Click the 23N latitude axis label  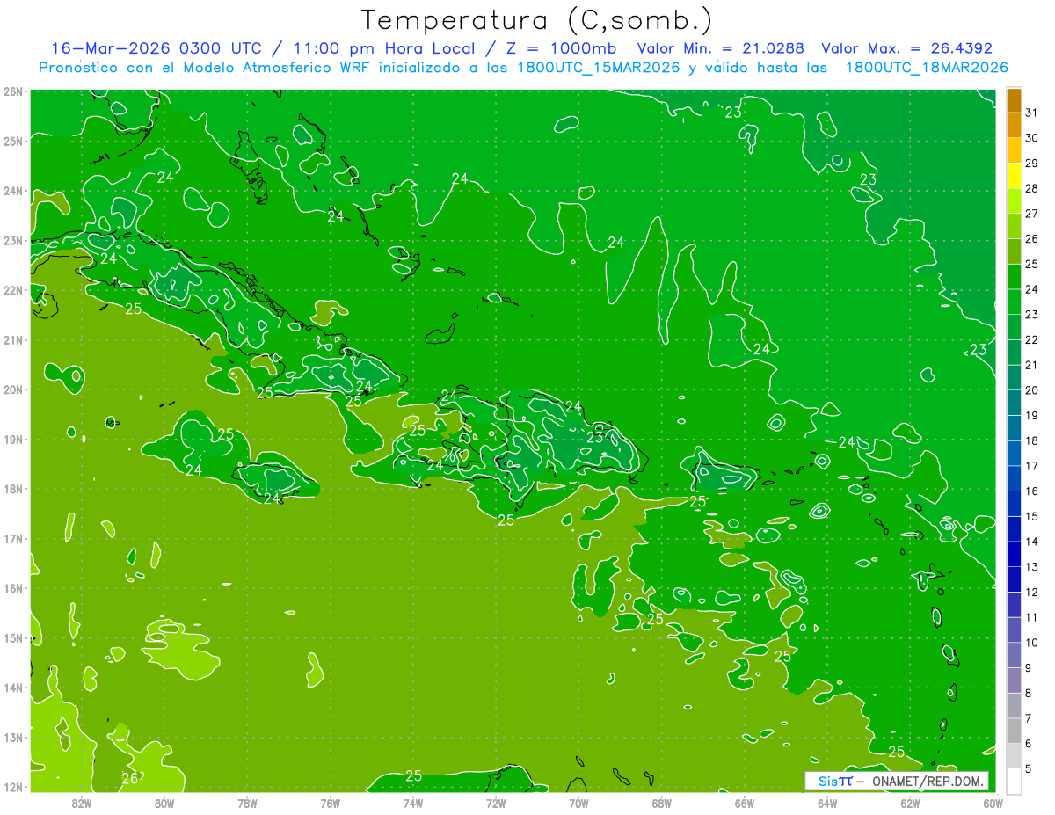12,240
